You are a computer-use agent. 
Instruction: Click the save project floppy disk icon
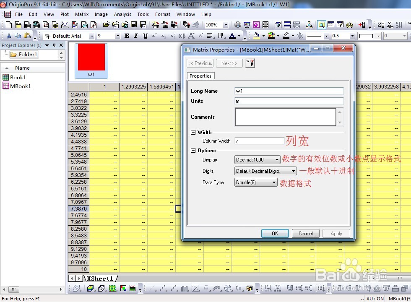(134, 25)
